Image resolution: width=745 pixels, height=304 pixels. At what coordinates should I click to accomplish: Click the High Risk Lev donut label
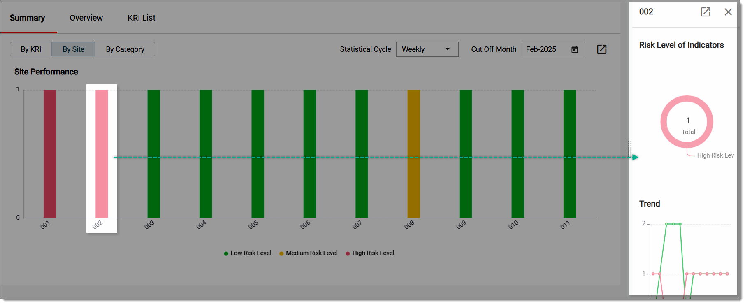point(715,155)
